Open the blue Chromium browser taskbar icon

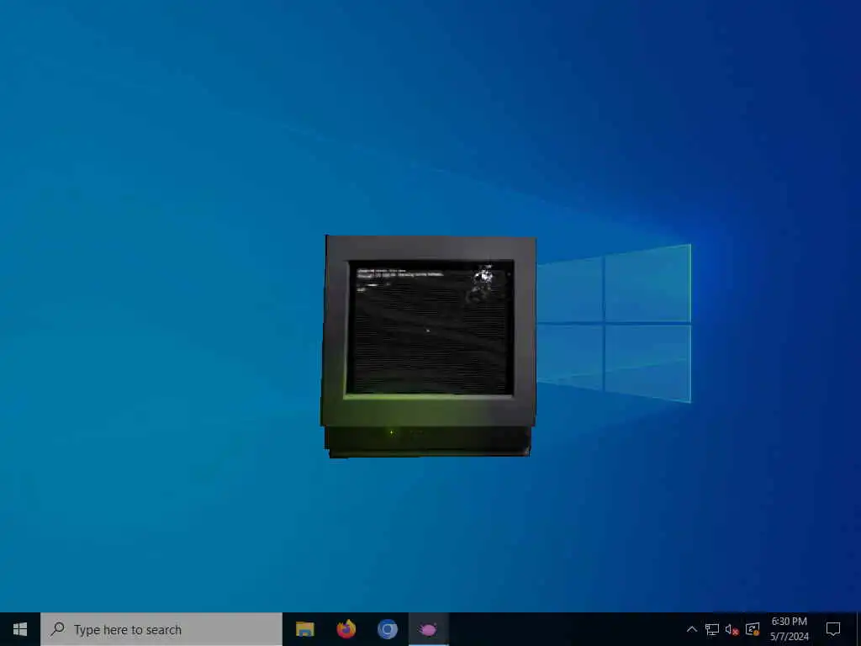point(387,629)
